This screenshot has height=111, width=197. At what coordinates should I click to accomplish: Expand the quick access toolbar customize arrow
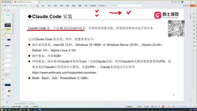(31, 6)
